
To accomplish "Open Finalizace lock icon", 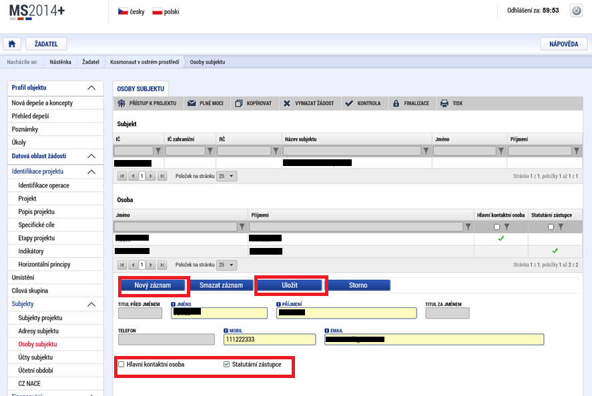I will [x=396, y=103].
